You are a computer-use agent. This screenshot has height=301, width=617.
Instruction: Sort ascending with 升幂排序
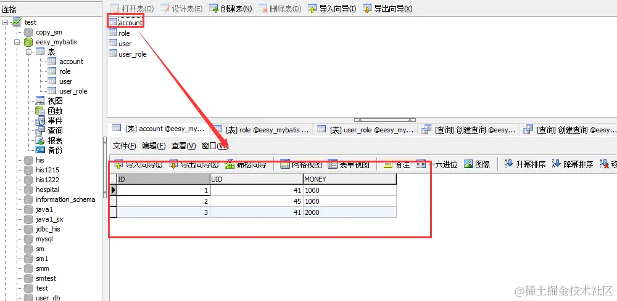525,164
